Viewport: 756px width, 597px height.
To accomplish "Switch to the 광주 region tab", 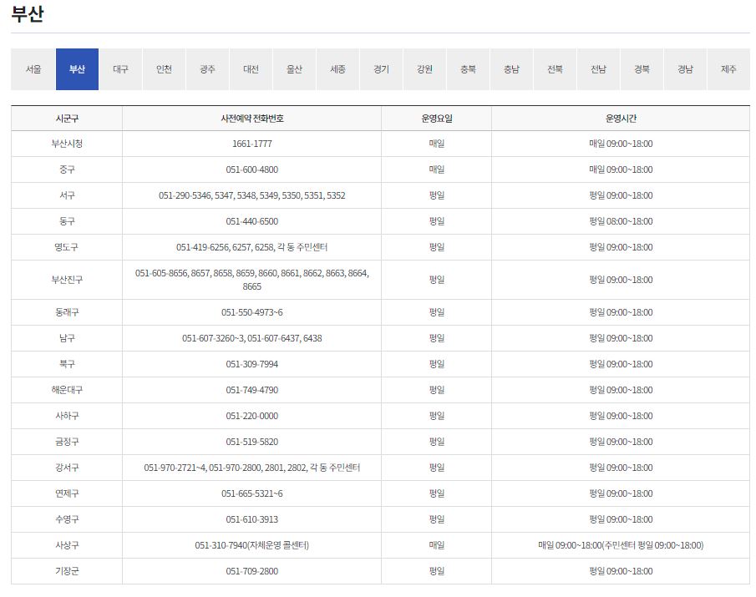I will pyautogui.click(x=206, y=69).
